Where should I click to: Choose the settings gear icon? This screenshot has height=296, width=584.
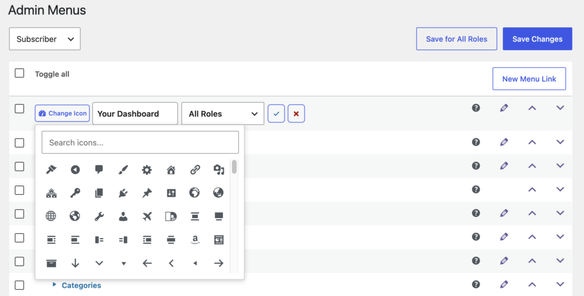(147, 170)
